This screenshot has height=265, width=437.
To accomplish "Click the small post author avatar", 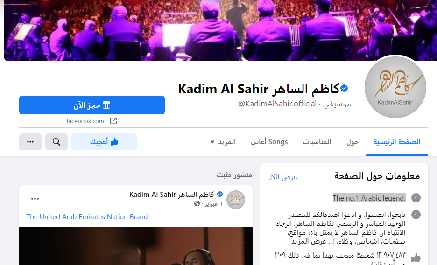I will coord(236,200).
